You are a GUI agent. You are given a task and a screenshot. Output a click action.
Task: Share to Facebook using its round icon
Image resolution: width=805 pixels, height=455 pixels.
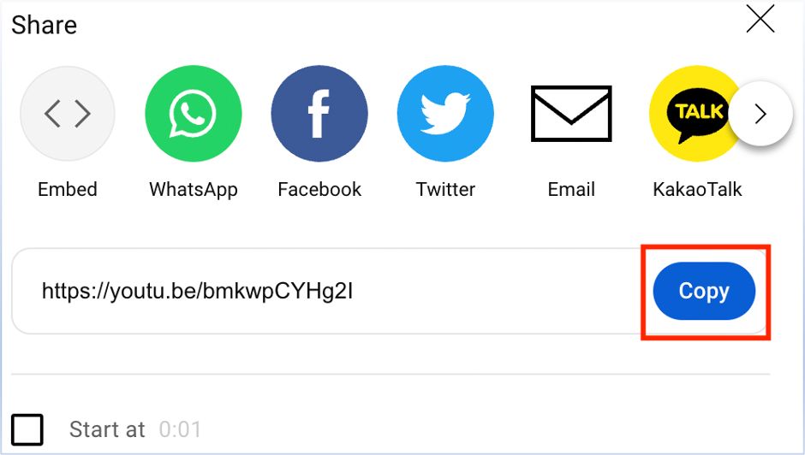click(x=319, y=114)
